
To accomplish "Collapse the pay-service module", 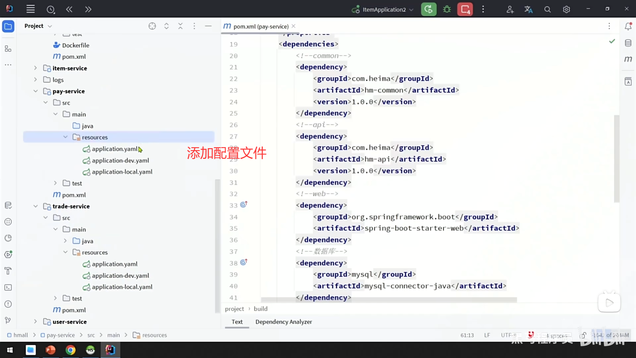I will click(35, 91).
